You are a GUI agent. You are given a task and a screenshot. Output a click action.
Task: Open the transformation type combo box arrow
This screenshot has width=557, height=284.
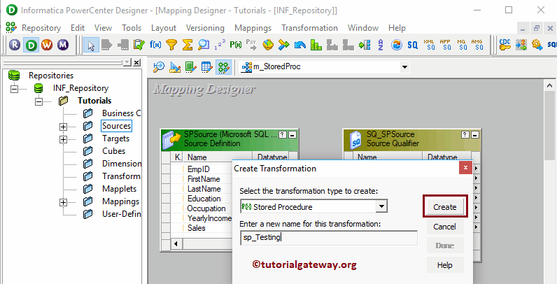tap(381, 206)
